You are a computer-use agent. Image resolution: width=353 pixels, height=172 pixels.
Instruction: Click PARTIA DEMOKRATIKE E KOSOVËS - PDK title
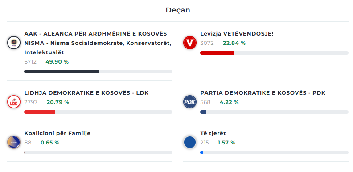coord(263,93)
